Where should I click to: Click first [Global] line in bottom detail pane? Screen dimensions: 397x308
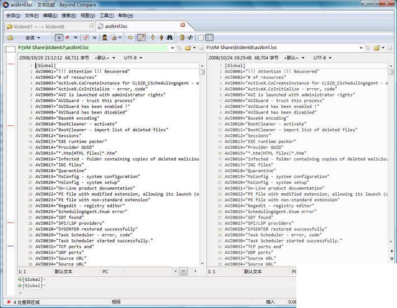pyautogui.click(x=31, y=279)
